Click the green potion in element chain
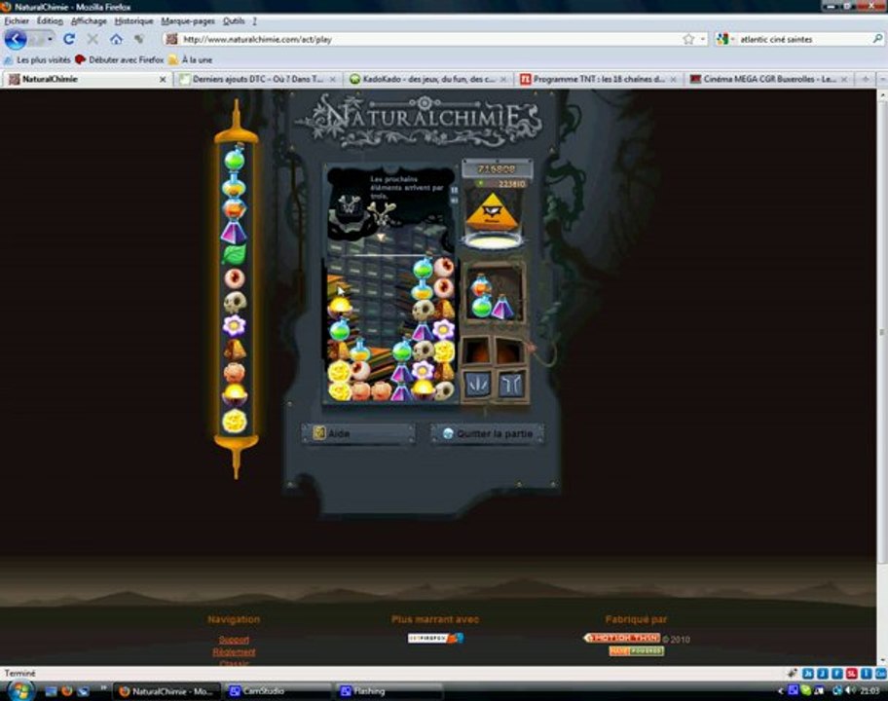Image resolution: width=888 pixels, height=701 pixels. (x=235, y=159)
